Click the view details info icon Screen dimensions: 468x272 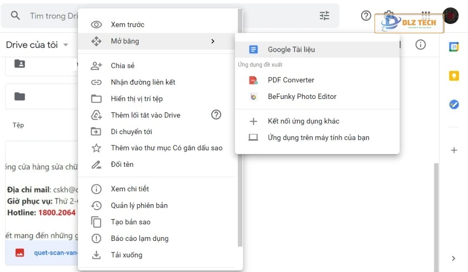[x=421, y=44]
